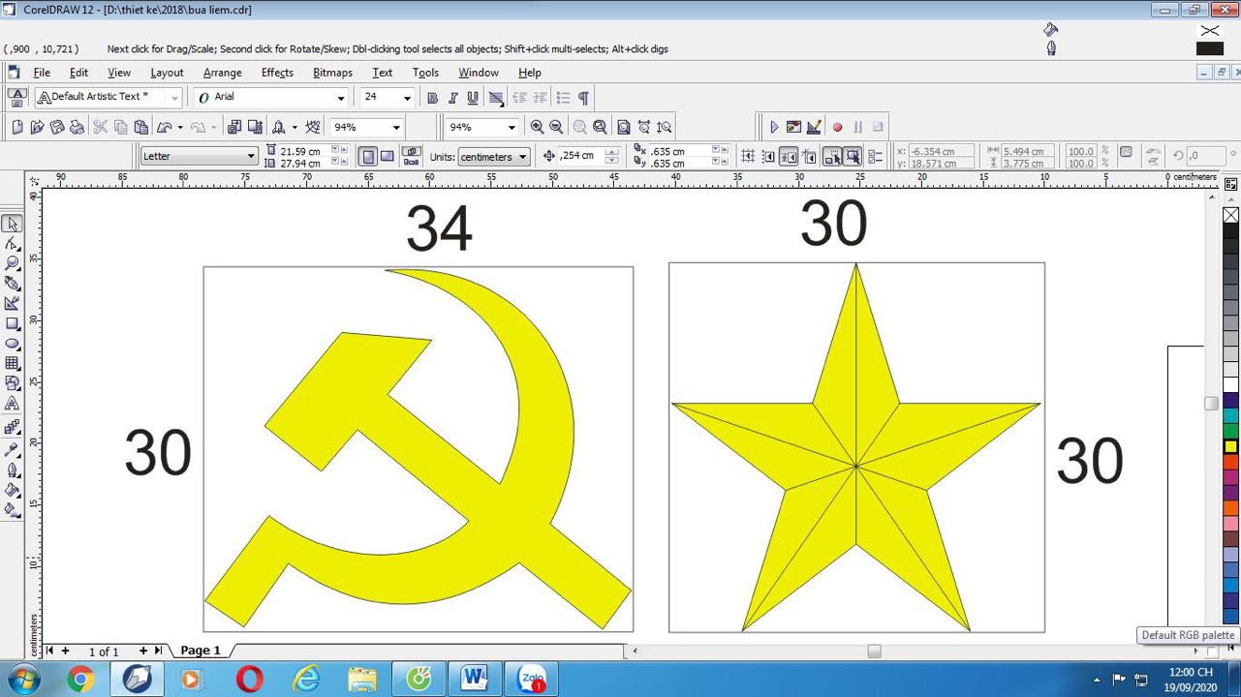Select the Eyedropper tool

pyautogui.click(x=13, y=448)
